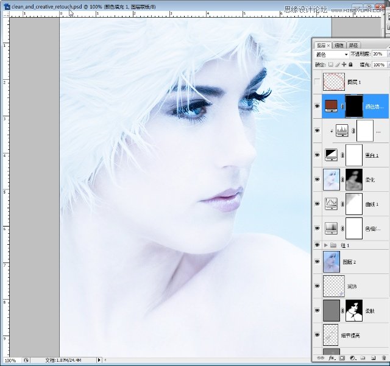The width and height of the screenshot is (390, 366).
Task: Hide the 曲线 1 layer
Action: click(317, 203)
